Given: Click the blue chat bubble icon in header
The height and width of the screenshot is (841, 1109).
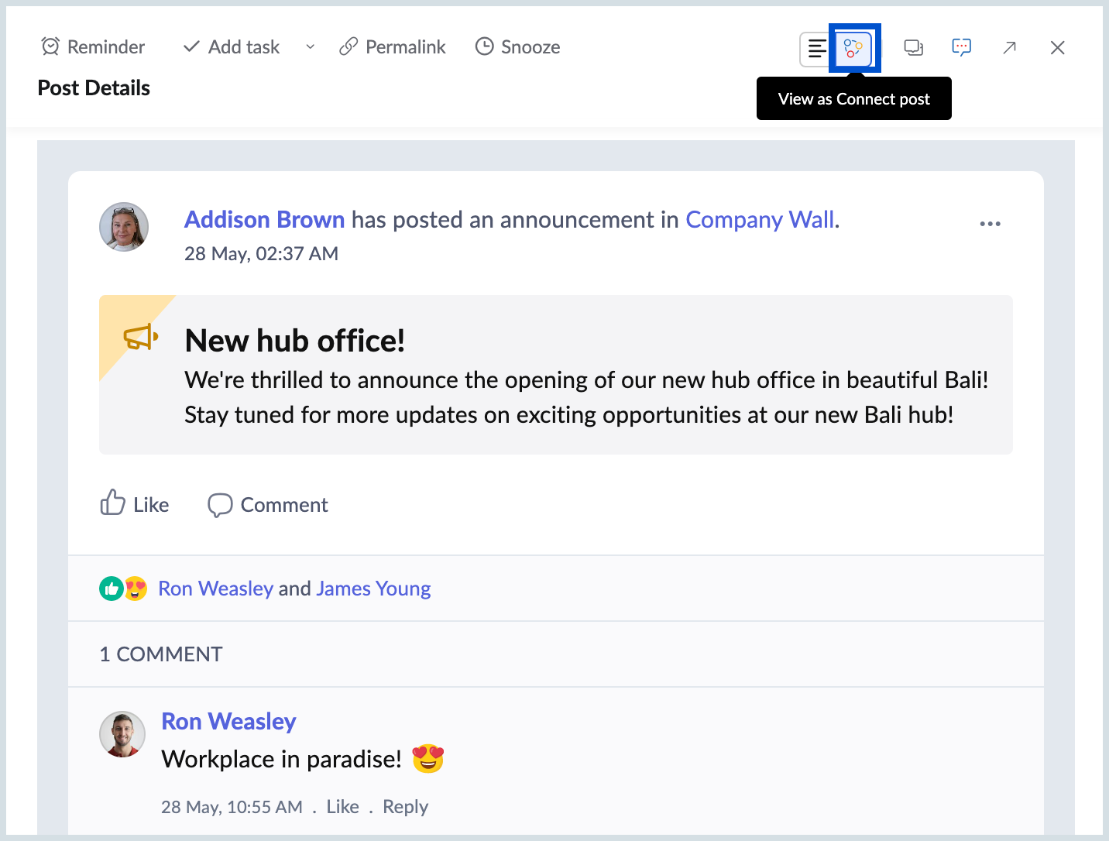Looking at the screenshot, I should coord(961,48).
